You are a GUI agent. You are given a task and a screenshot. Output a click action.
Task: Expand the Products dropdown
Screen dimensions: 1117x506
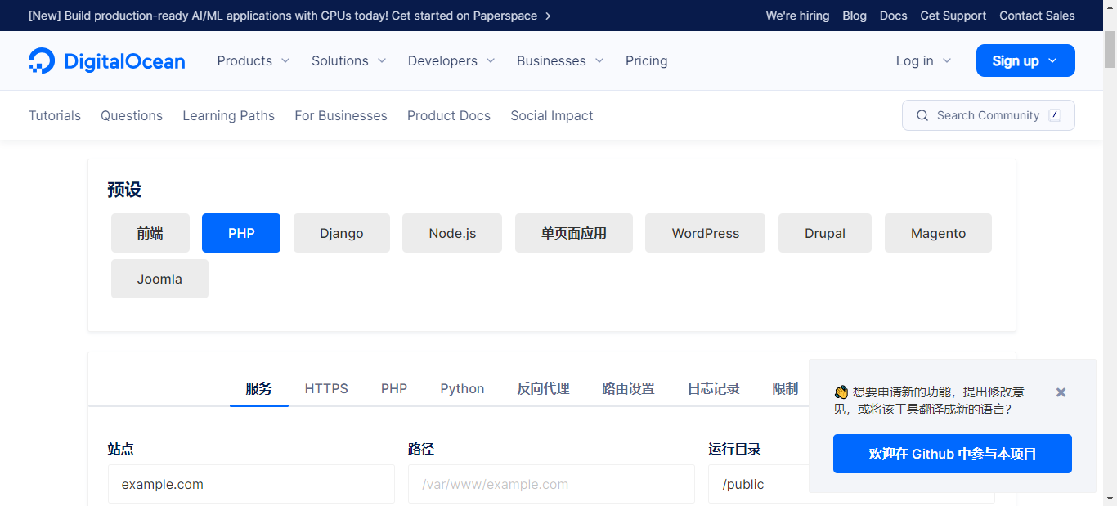253,60
